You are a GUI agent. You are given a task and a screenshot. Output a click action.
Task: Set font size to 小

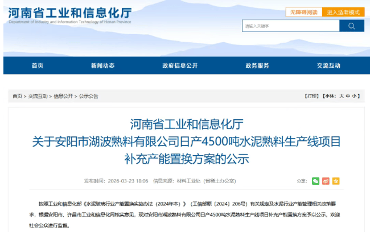pyautogui.click(x=355, y=96)
